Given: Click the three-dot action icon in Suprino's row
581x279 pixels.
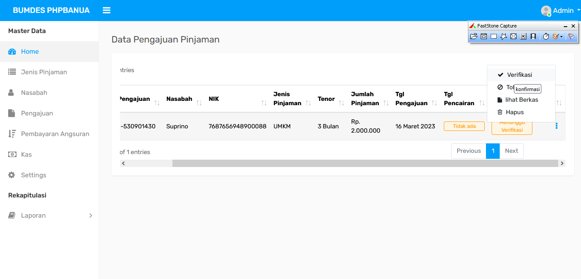Looking at the screenshot, I should (556, 126).
